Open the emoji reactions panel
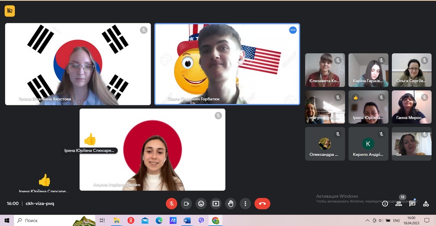Screen dimensions: 436x226 click(201, 204)
